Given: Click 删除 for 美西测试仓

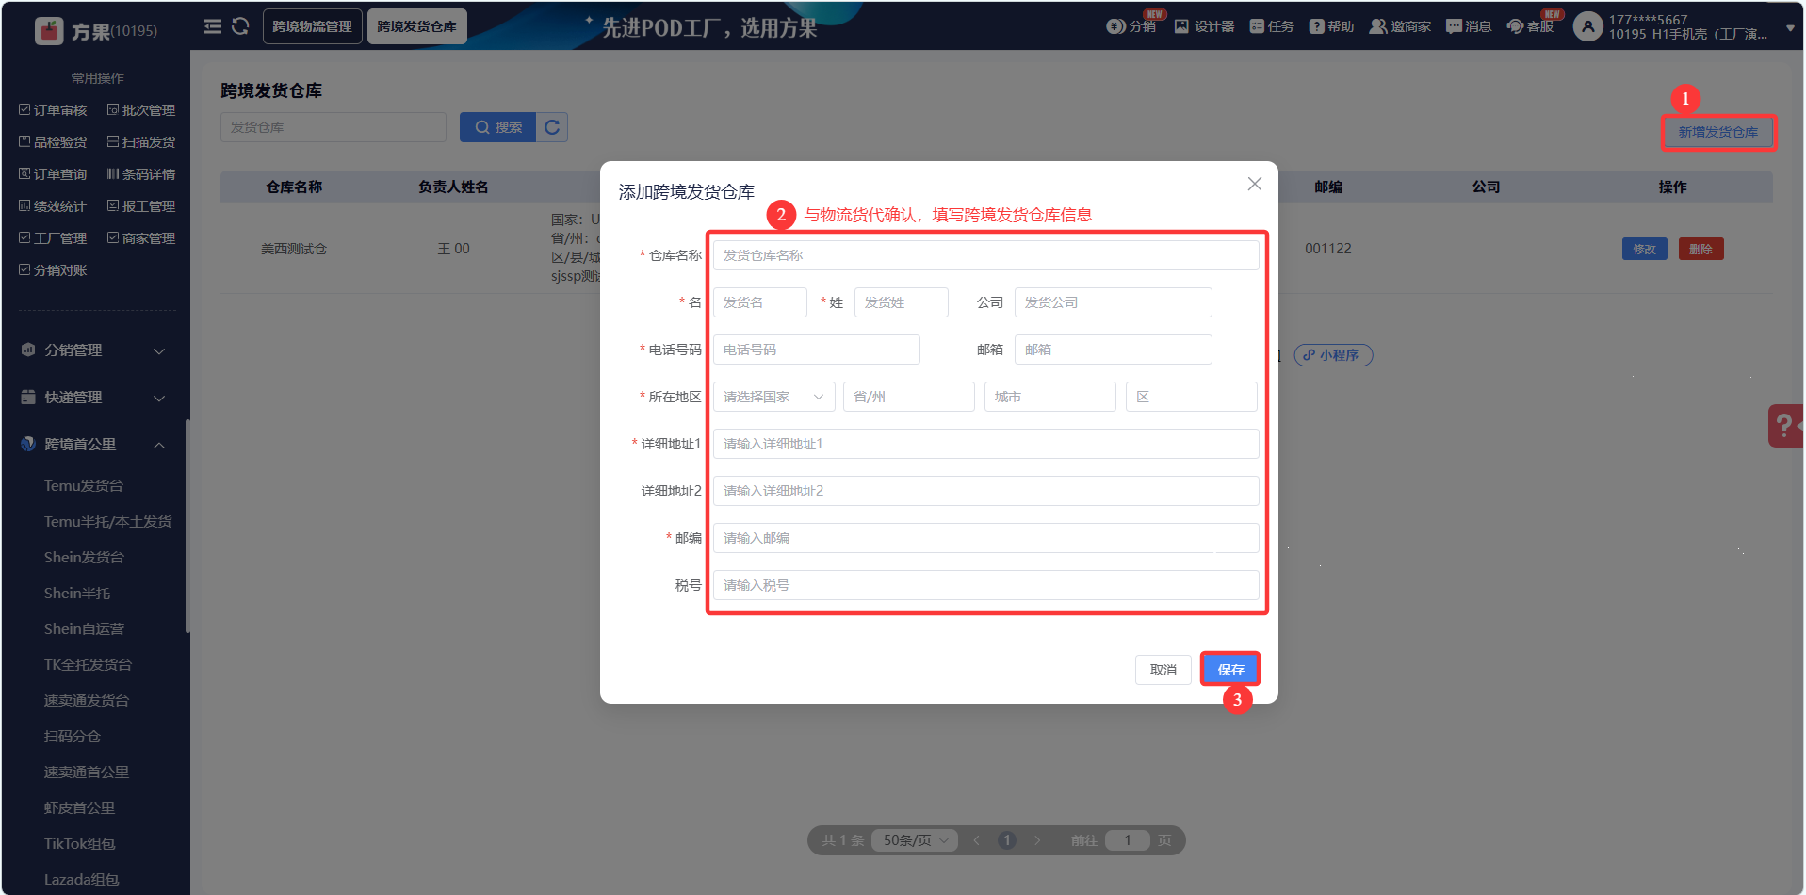Looking at the screenshot, I should pyautogui.click(x=1700, y=249).
